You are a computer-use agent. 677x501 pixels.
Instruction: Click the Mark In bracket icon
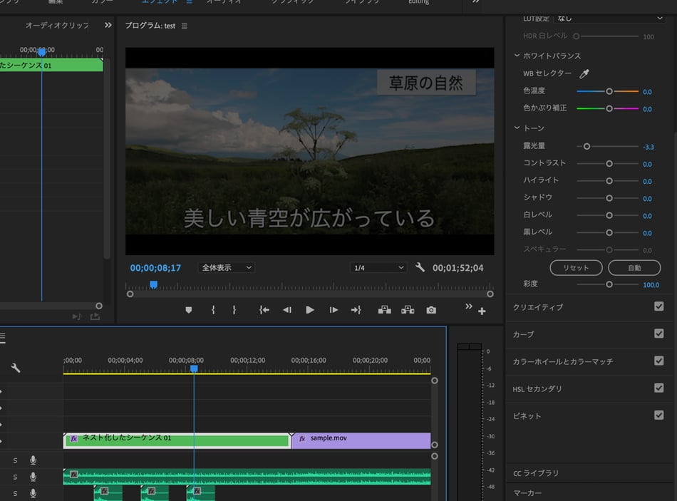(x=213, y=310)
